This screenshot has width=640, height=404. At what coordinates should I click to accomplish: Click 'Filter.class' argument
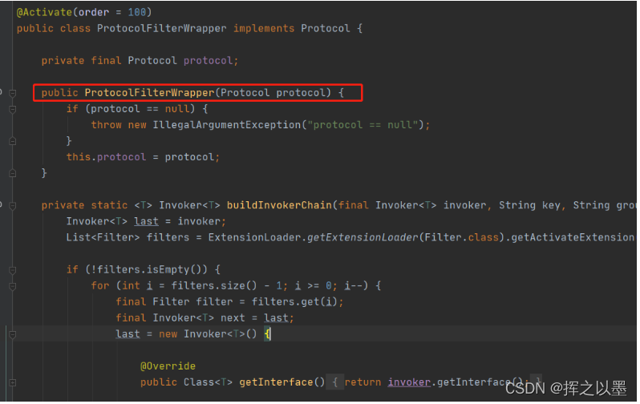[x=462, y=237]
